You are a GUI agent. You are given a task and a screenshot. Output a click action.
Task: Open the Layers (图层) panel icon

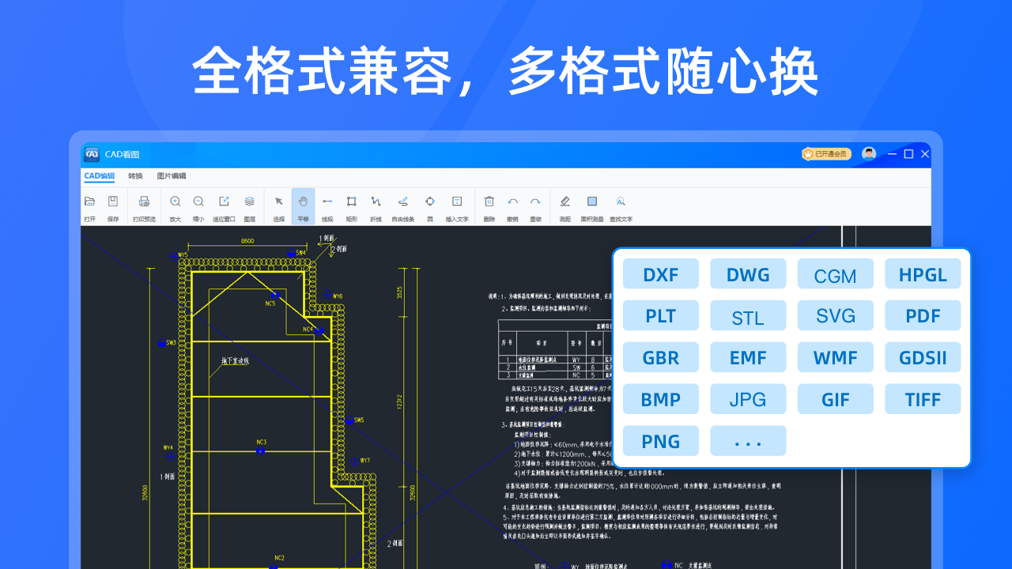[x=250, y=202]
